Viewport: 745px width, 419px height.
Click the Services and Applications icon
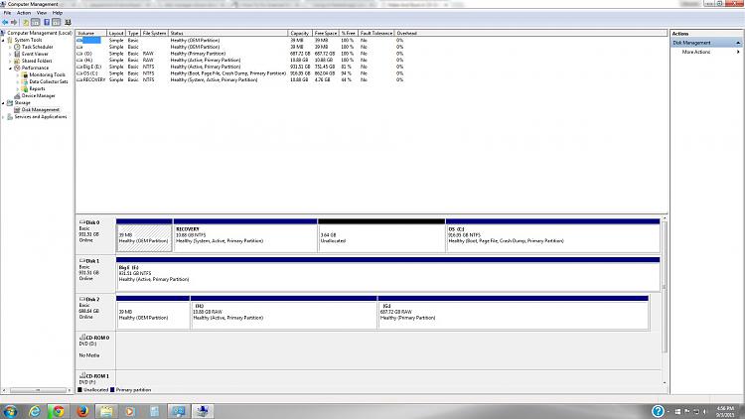[x=10, y=117]
